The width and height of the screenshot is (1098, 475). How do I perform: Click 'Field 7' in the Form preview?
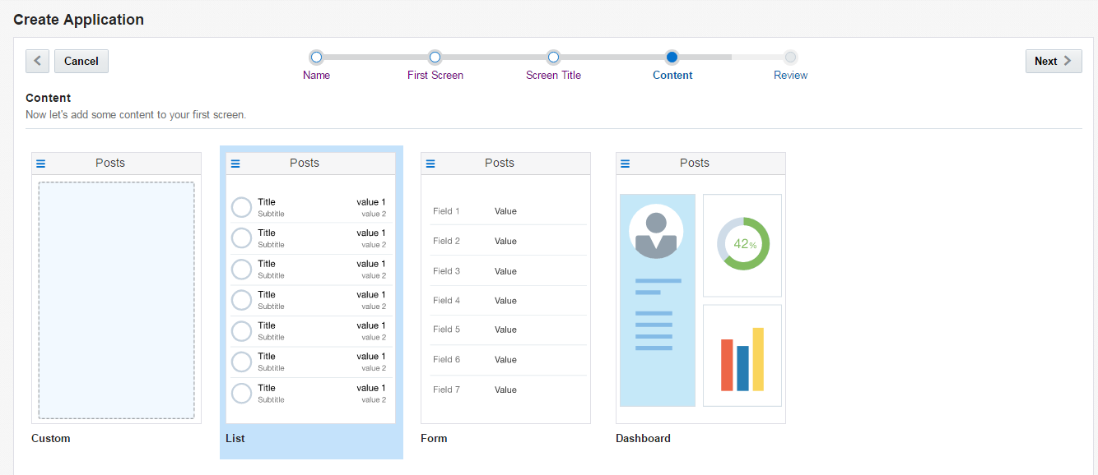[x=446, y=390]
